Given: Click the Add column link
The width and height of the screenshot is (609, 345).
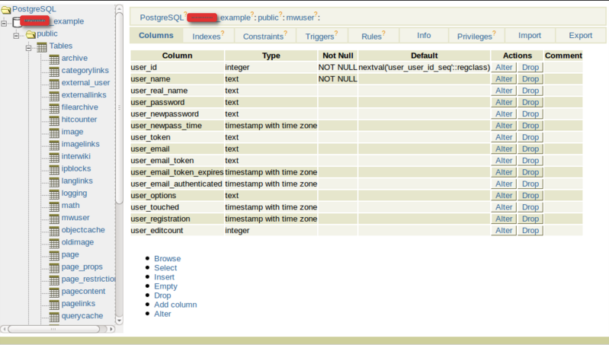Looking at the screenshot, I should [175, 305].
